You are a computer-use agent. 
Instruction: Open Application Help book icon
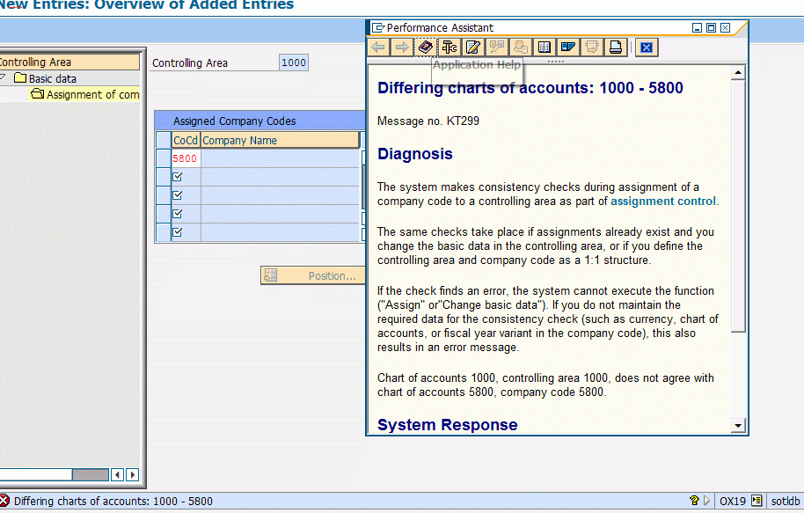pos(425,48)
